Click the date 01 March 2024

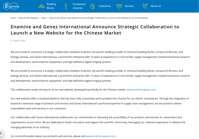pyautogui.click(x=18, y=41)
